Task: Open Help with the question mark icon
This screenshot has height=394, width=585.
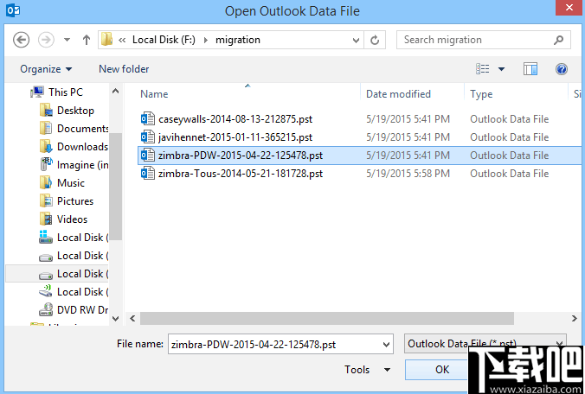Action: [x=561, y=69]
